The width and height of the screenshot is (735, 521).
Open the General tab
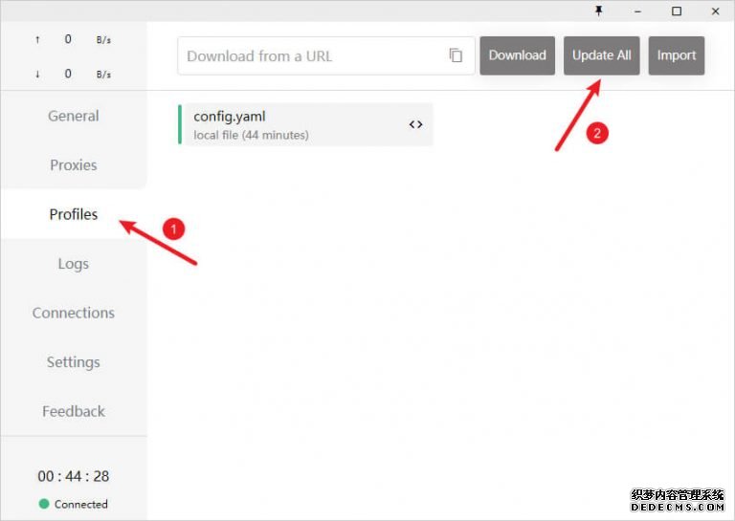coord(74,116)
